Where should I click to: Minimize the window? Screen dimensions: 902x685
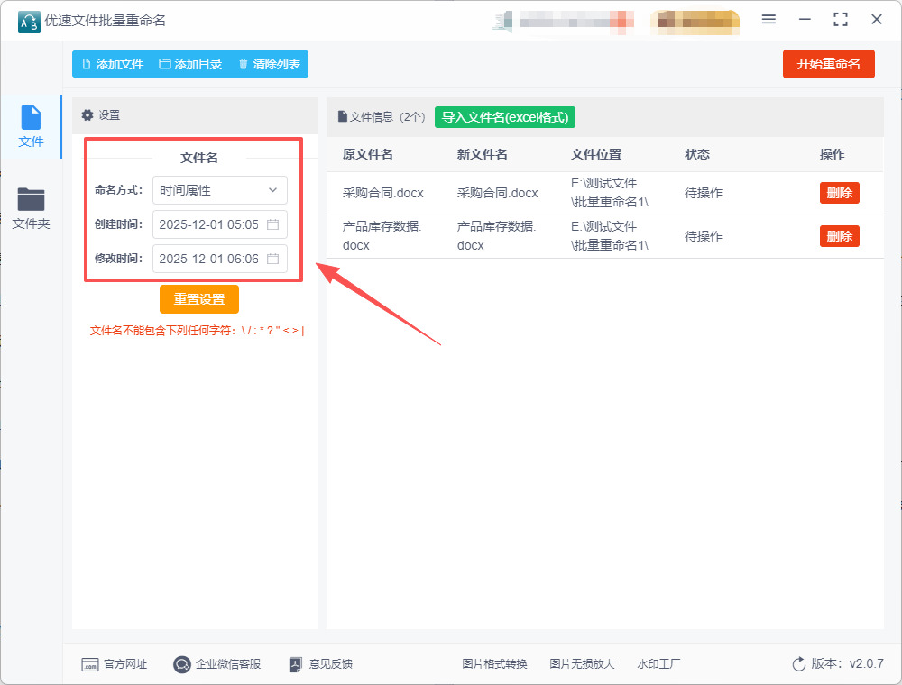point(805,20)
